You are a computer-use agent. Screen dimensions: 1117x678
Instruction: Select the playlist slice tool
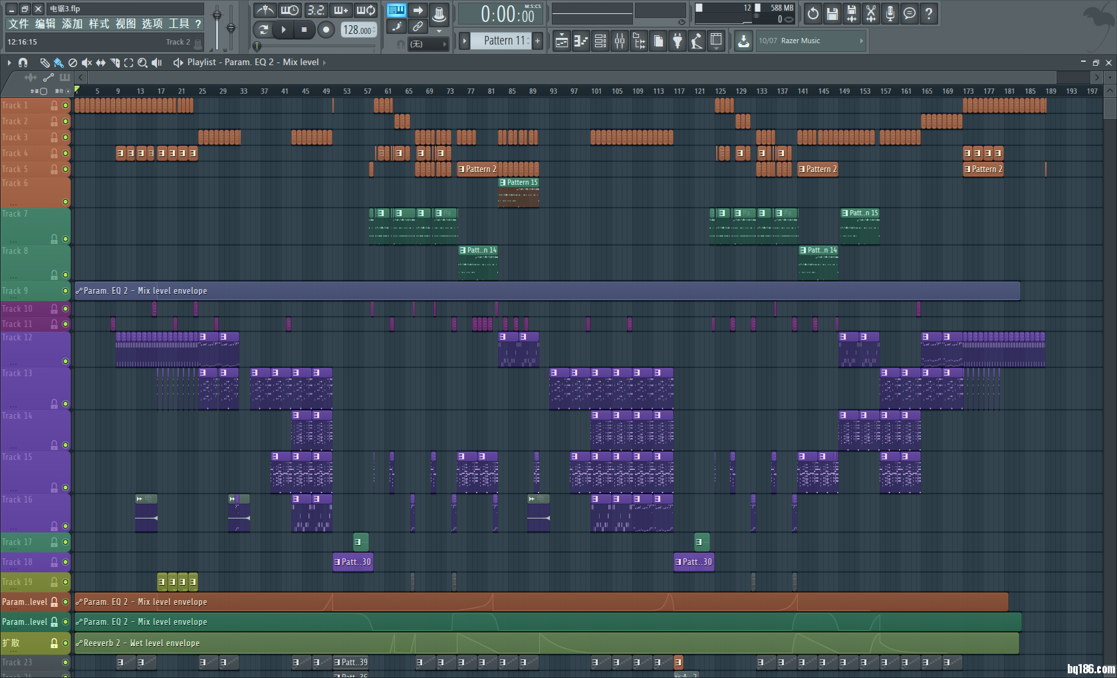coord(114,62)
